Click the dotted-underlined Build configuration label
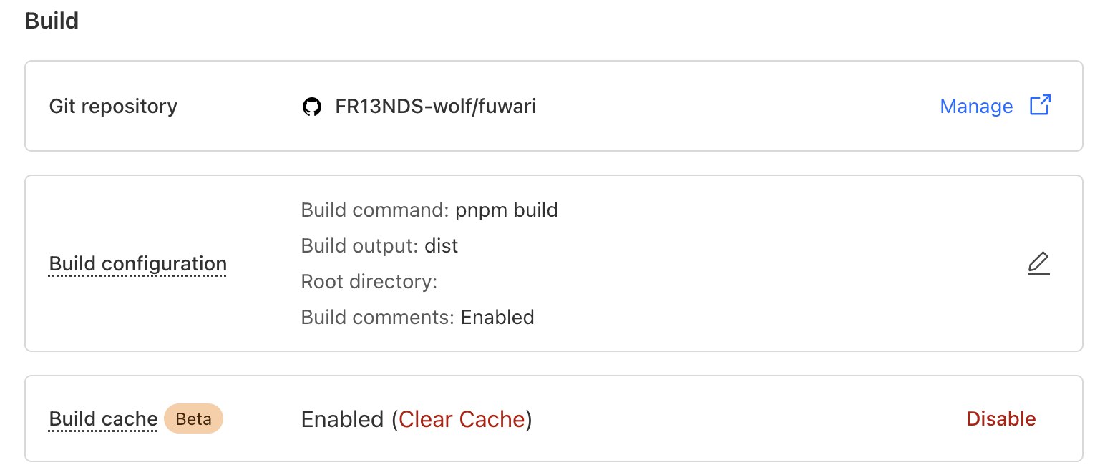The width and height of the screenshot is (1115, 475). tap(137, 264)
